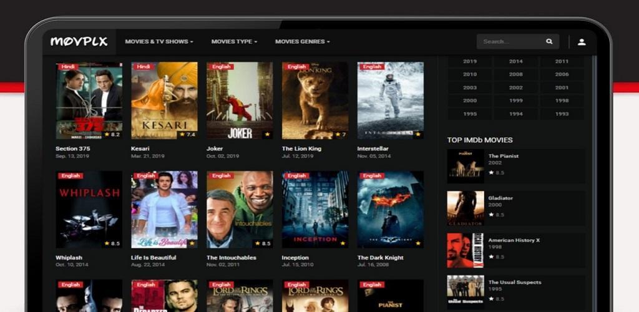639x312 pixels.
Task: Click the 8.2 star rating on Section 375
Action: click(112, 134)
